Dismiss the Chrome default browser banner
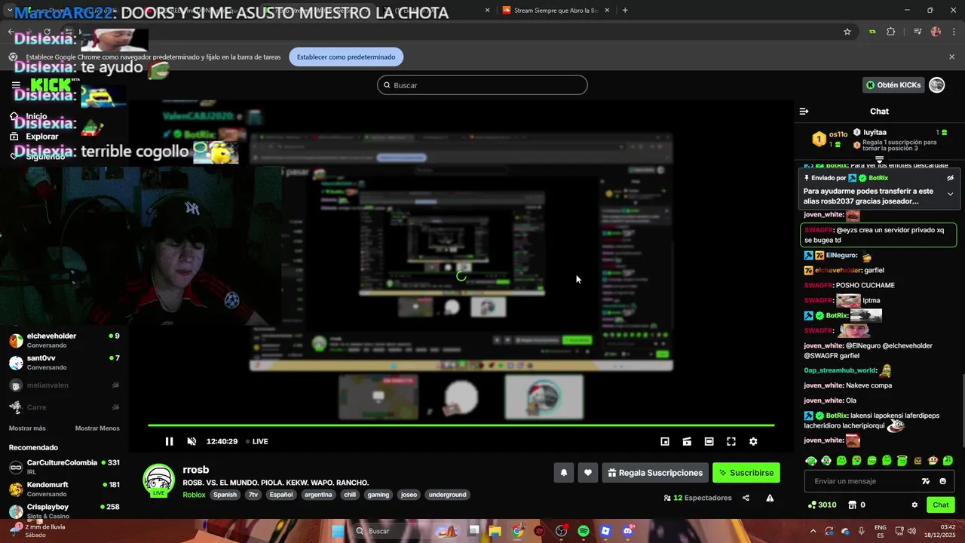Viewport: 965px width, 543px height. pos(951,57)
